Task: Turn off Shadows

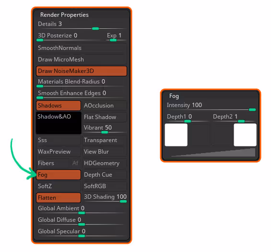Action: pyautogui.click(x=59, y=106)
